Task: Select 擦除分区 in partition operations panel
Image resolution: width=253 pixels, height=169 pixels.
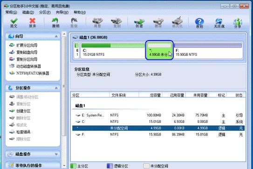Action: tap(20, 139)
